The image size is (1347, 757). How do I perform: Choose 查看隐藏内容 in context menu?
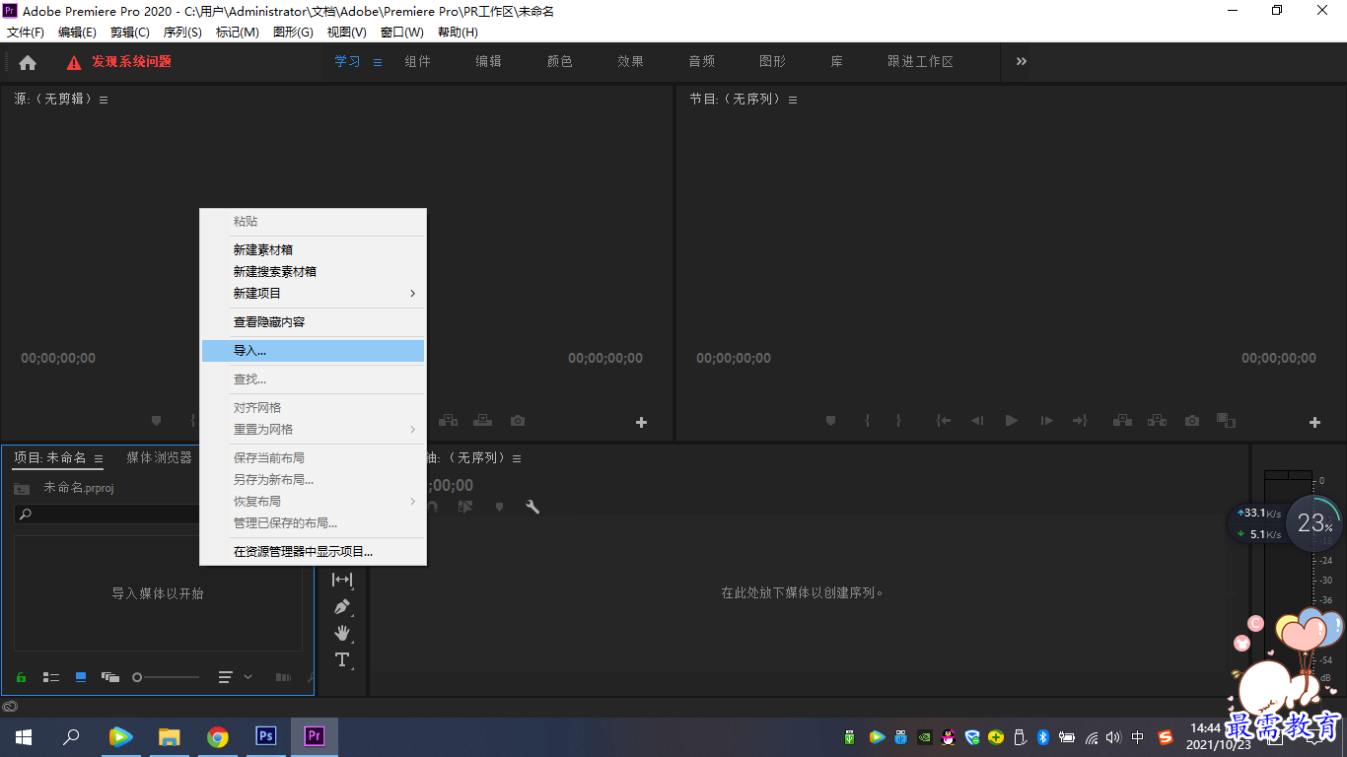[314, 321]
